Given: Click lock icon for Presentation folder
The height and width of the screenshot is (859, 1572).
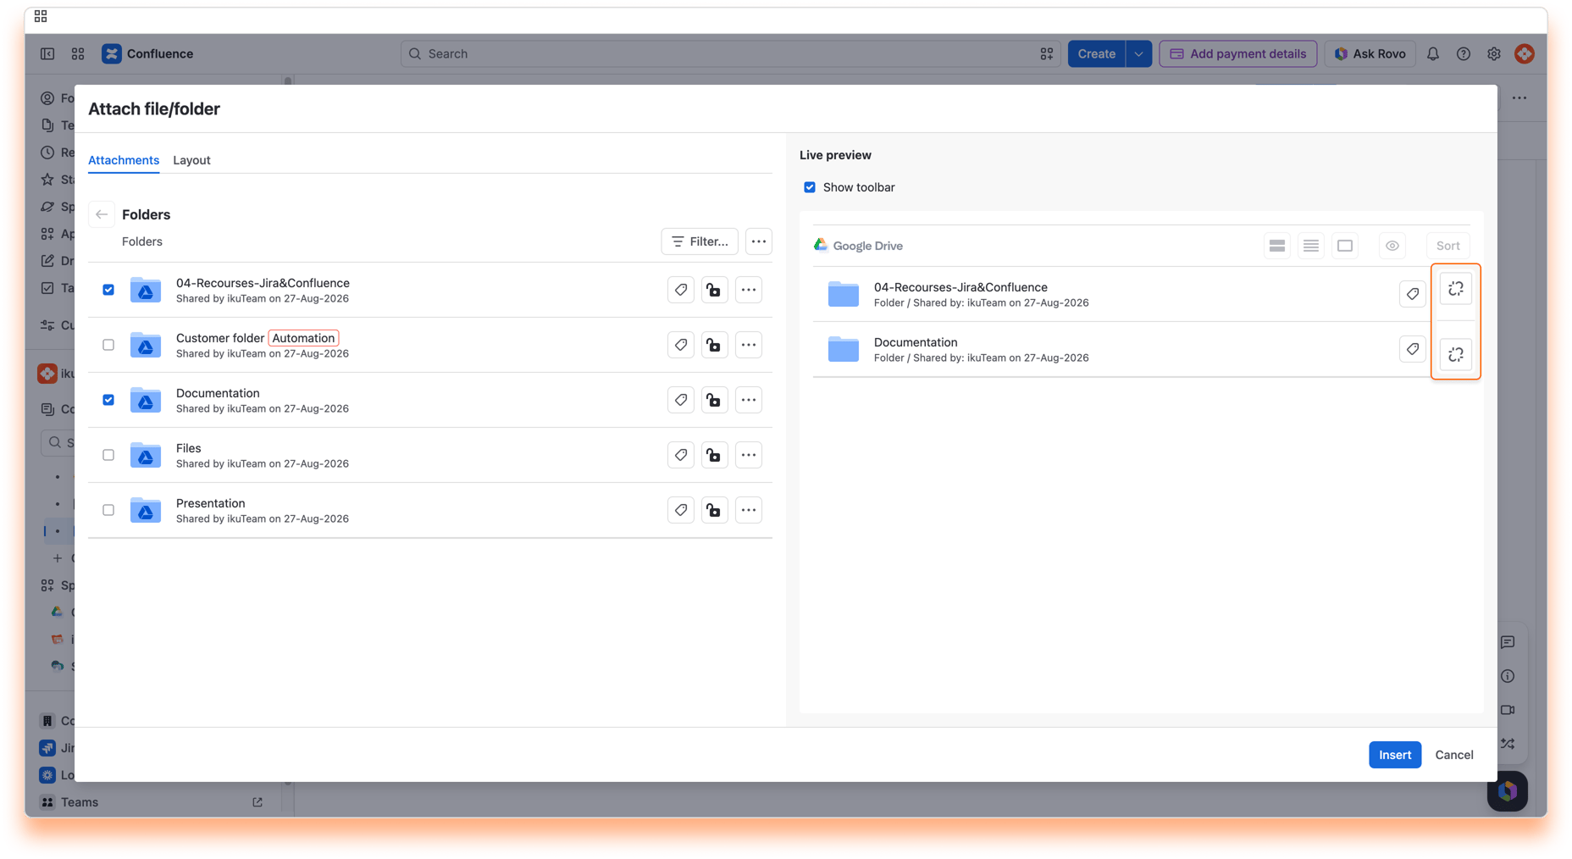Looking at the screenshot, I should (x=715, y=510).
